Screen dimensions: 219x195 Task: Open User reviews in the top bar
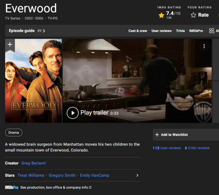click(x=161, y=31)
